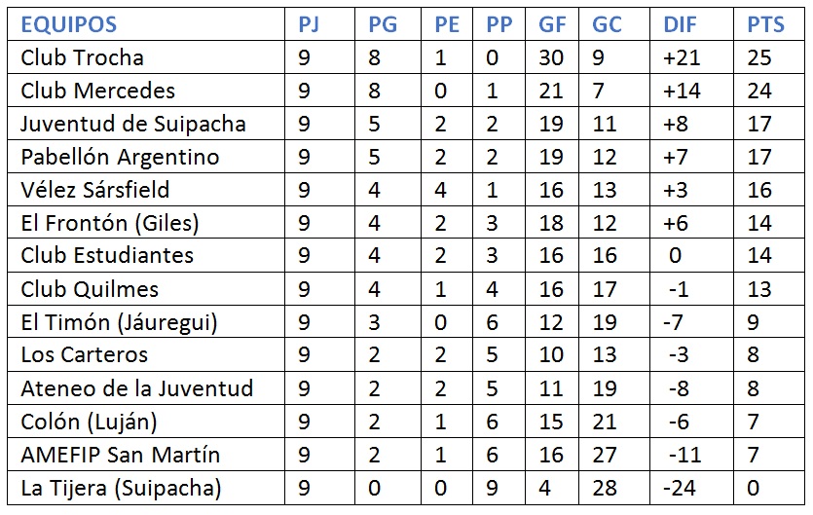The height and width of the screenshot is (515, 813).
Task: Select the Club Mercedes team cell
Action: (x=97, y=91)
